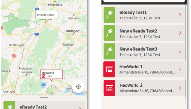This screenshot has width=191, height=109.
Task: Click the bottom sheet drag handle
Action: 44,97
